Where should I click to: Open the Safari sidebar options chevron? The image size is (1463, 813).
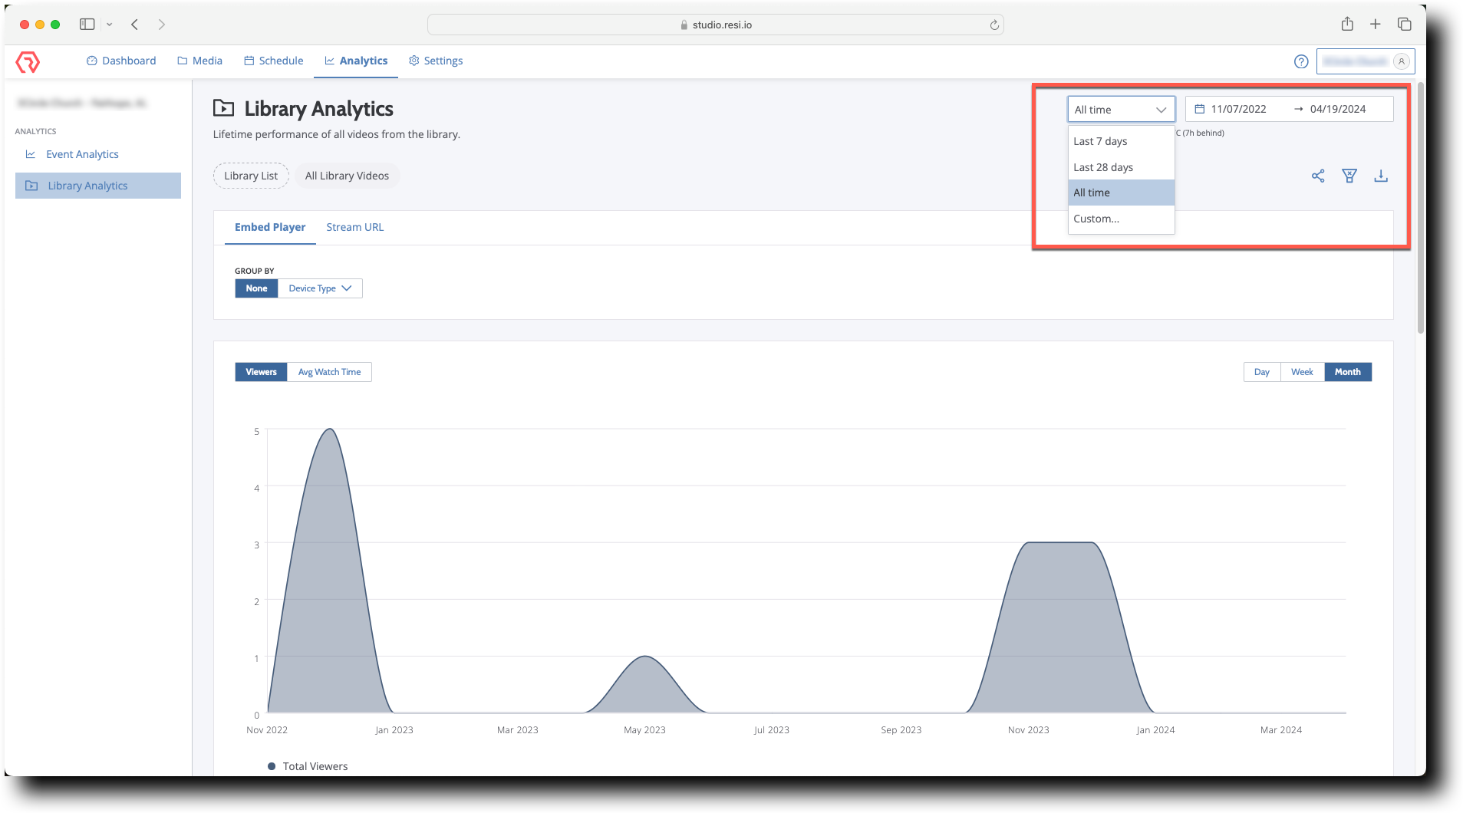(x=108, y=24)
